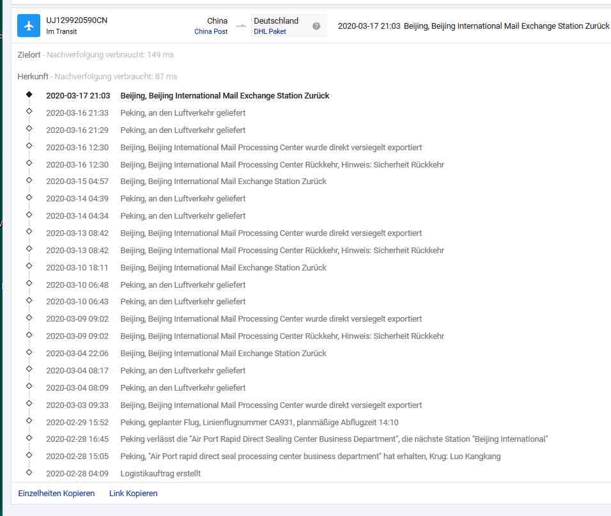
Task: Select the 2020-03-10 06:43 Luftverkehr geliefert row
Action: click(x=146, y=302)
